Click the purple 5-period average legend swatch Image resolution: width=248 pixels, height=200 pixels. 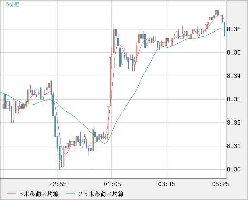[x=11, y=194]
